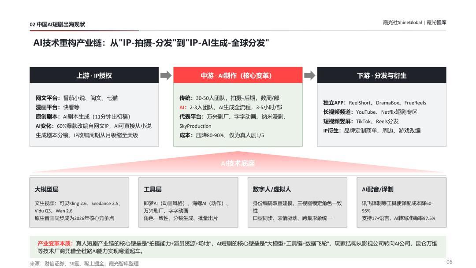Image resolution: width=476 pixels, height=268 pixels.
Task: Click the 'SkyProduction' text
Action: [195, 126]
